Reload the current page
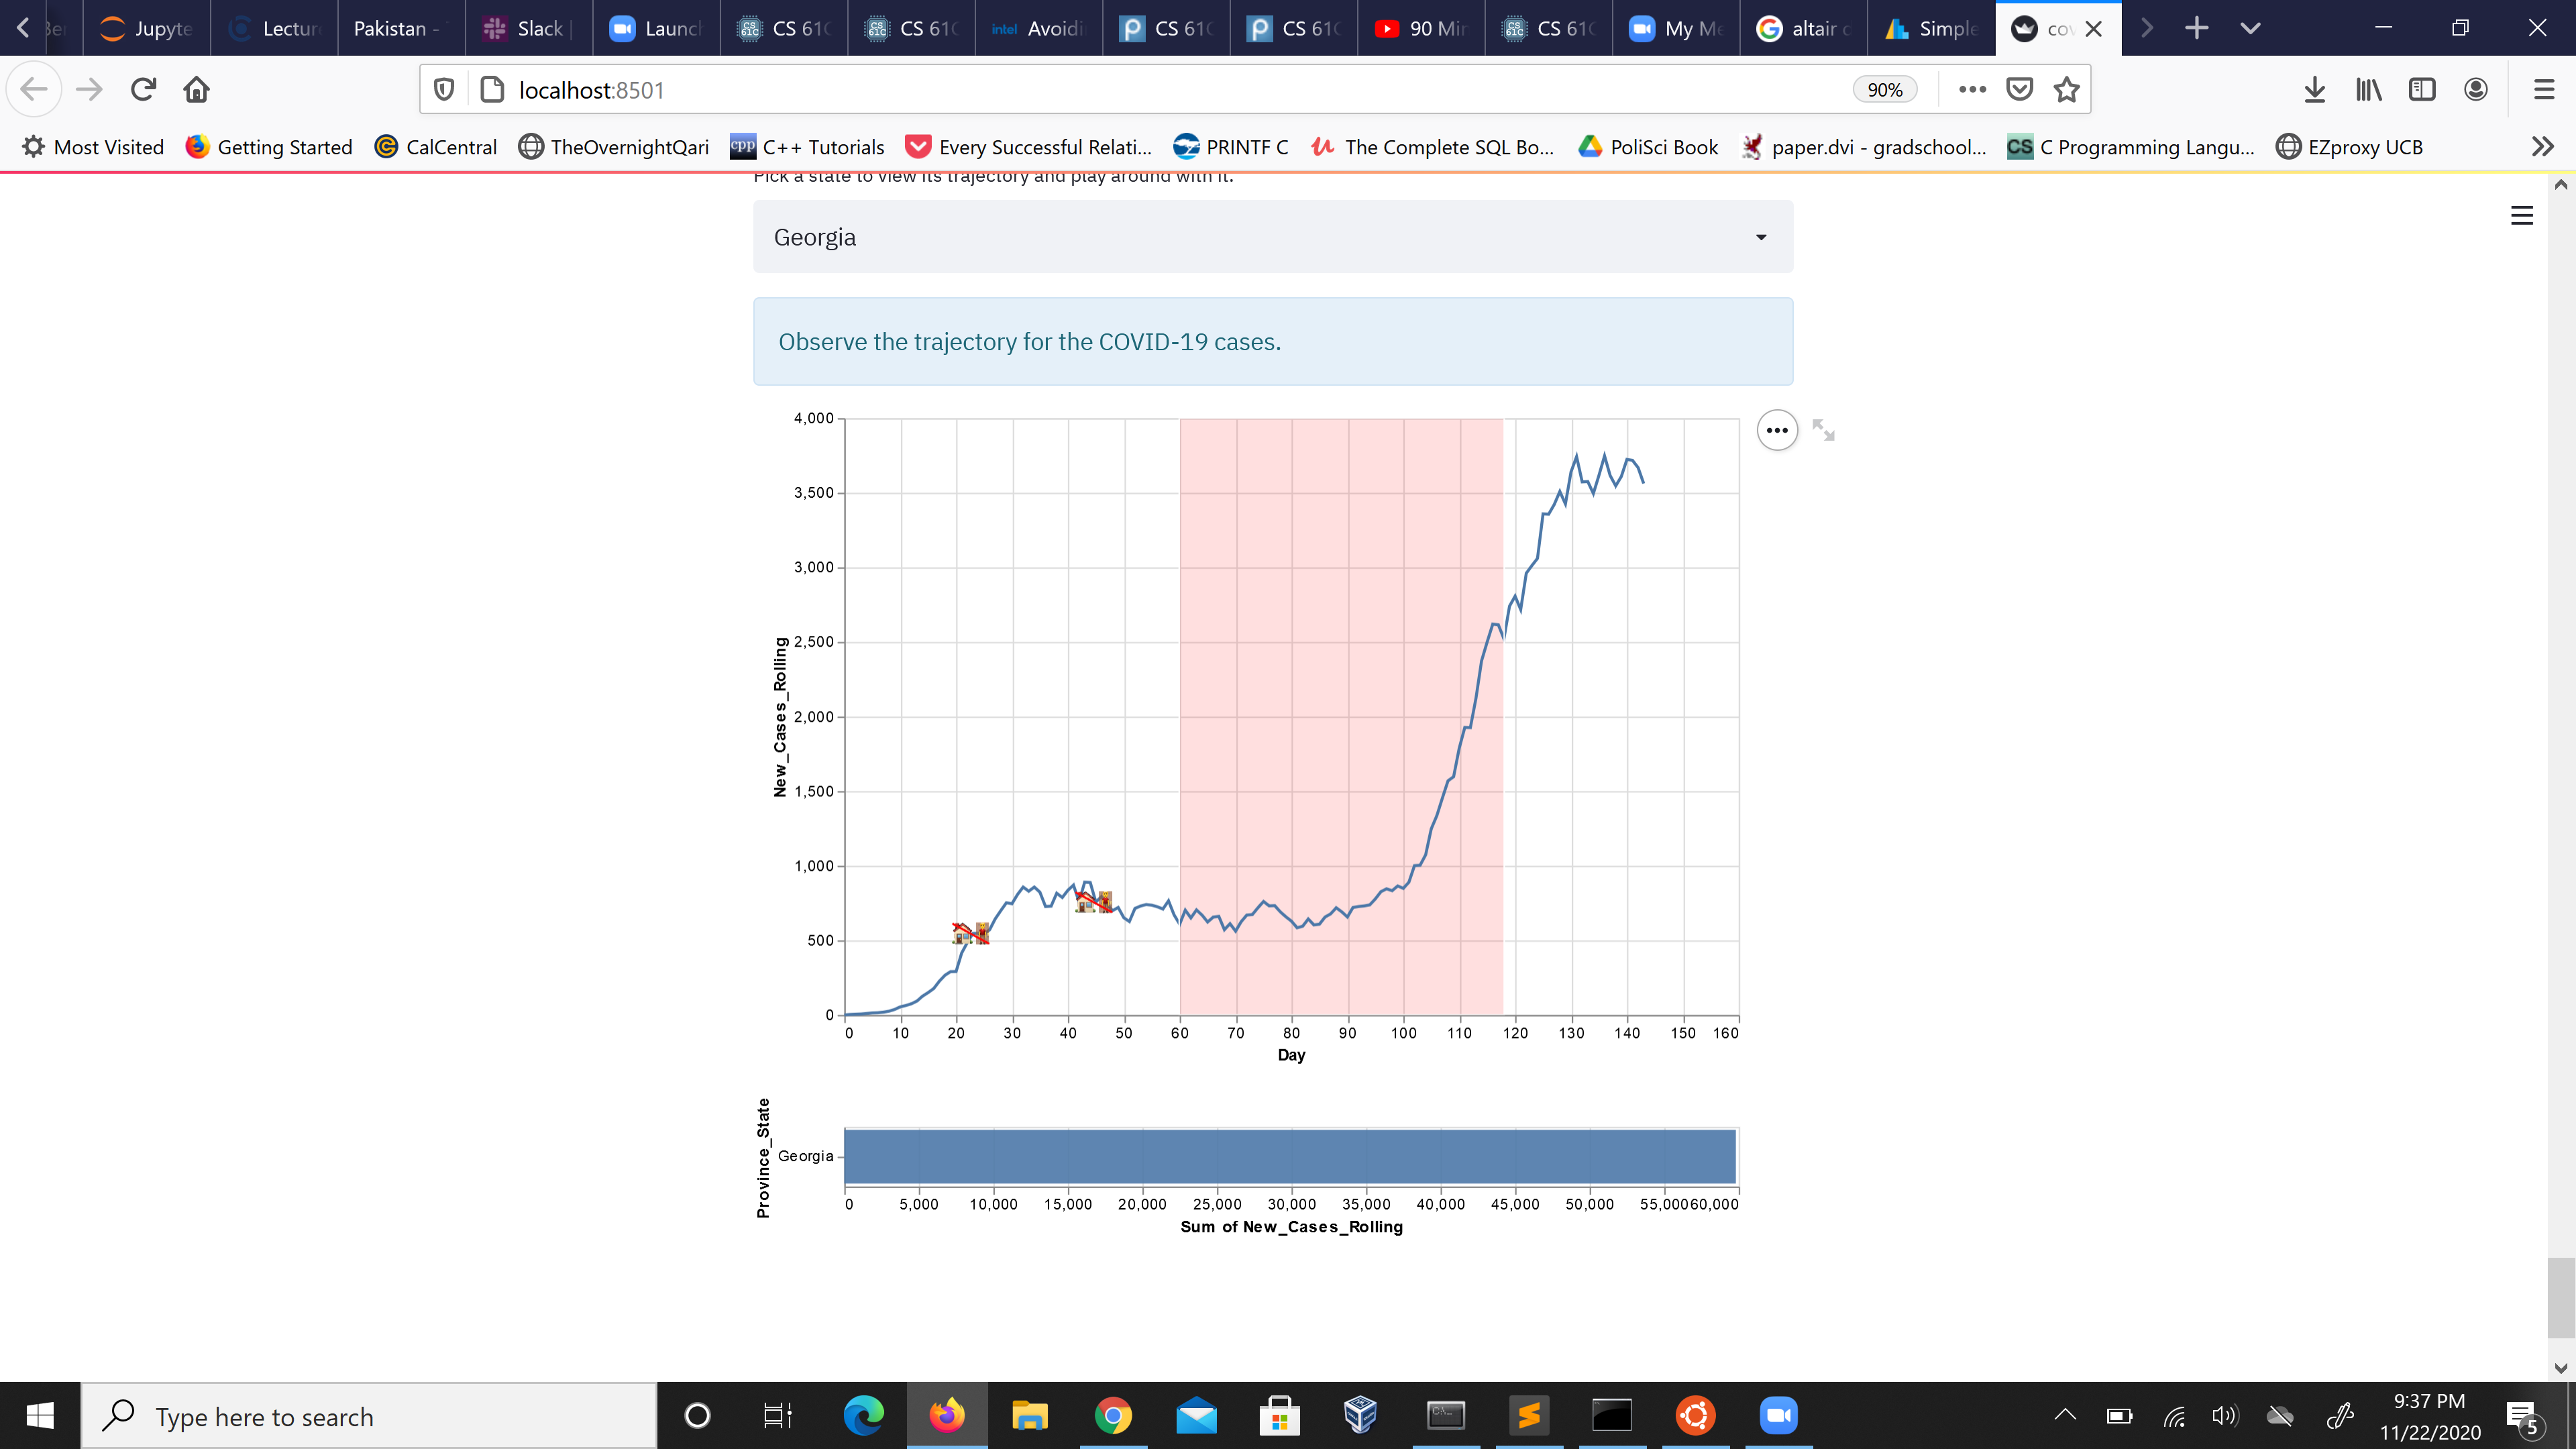Screen dimensions: 2576x1449 click(x=143, y=89)
